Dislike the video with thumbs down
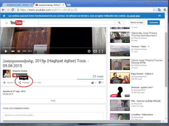Viewport: 169px width, 126px height. tap(100, 82)
